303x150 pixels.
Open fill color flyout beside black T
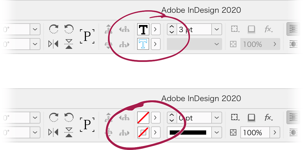(156, 29)
